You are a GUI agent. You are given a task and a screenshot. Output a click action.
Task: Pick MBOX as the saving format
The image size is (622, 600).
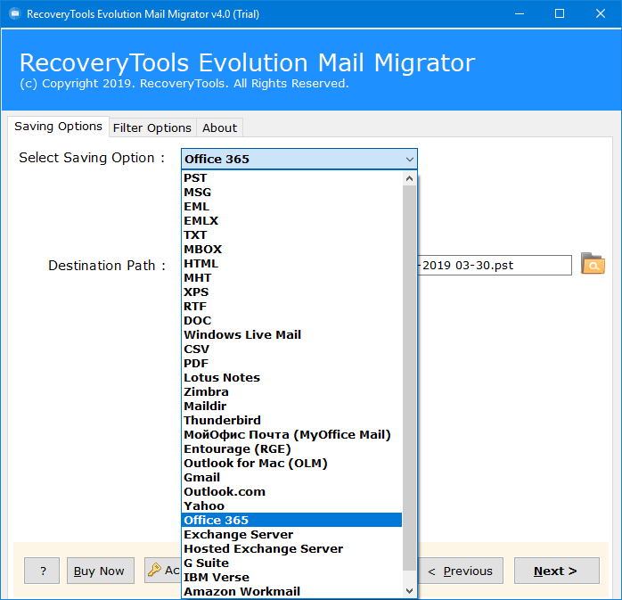tap(291, 250)
